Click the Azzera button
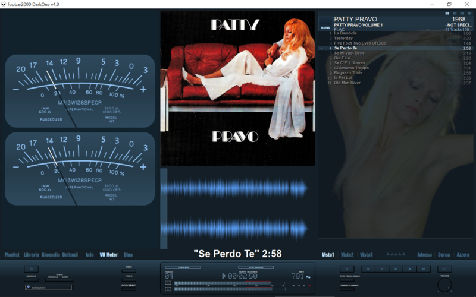Image resolution: width=476 pixels, height=297 pixels. point(462,255)
